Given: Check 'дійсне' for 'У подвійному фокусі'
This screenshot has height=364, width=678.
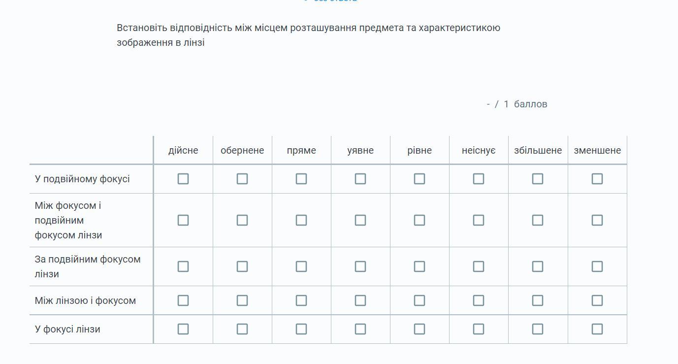Looking at the screenshot, I should pyautogui.click(x=183, y=179).
